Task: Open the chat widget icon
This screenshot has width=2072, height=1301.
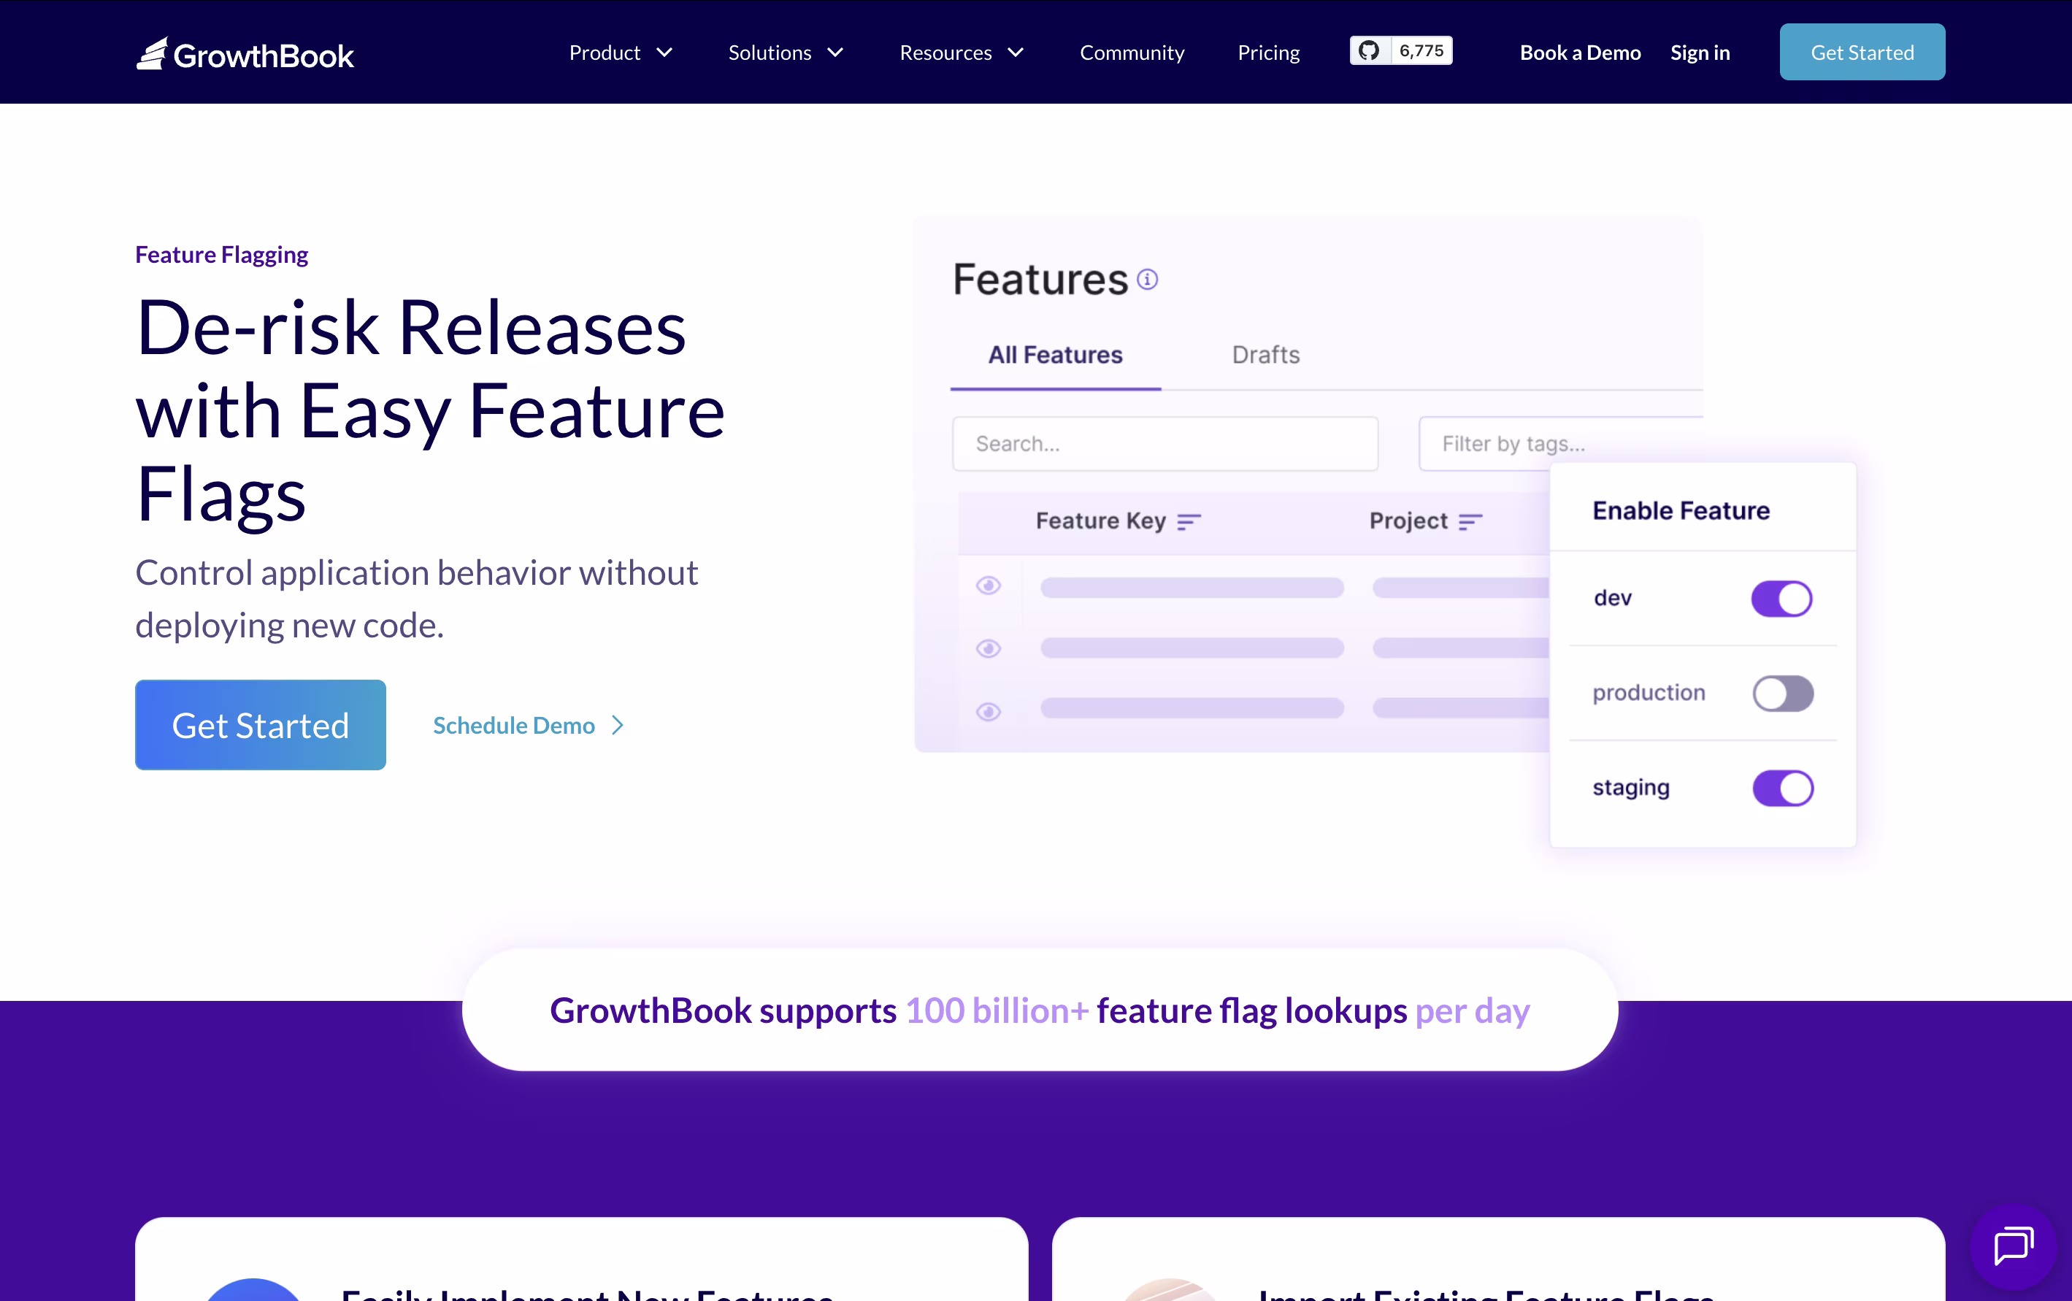Action: (2014, 1247)
